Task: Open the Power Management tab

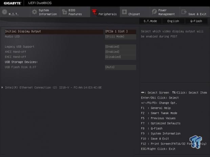Action: point(166,12)
